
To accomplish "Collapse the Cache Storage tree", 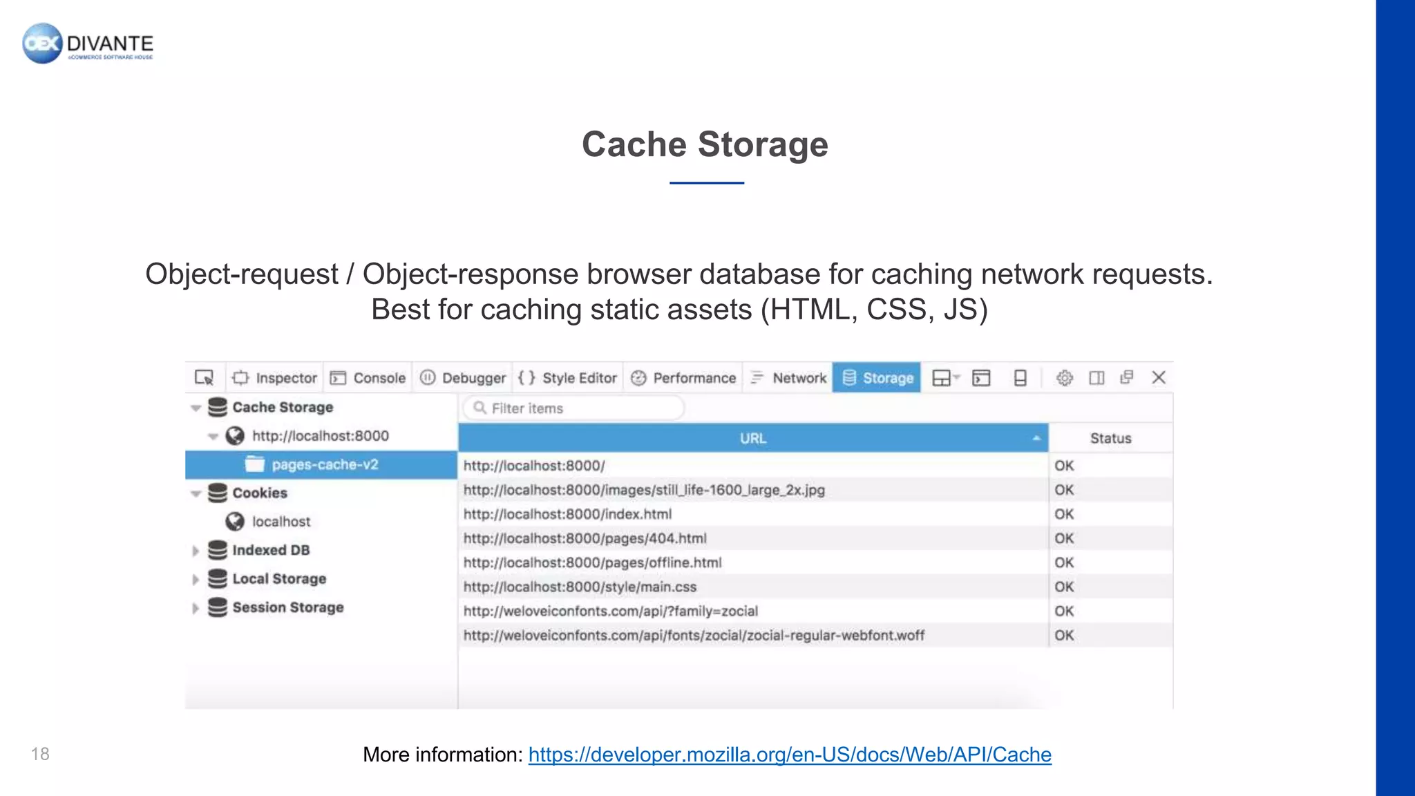I will coord(196,408).
